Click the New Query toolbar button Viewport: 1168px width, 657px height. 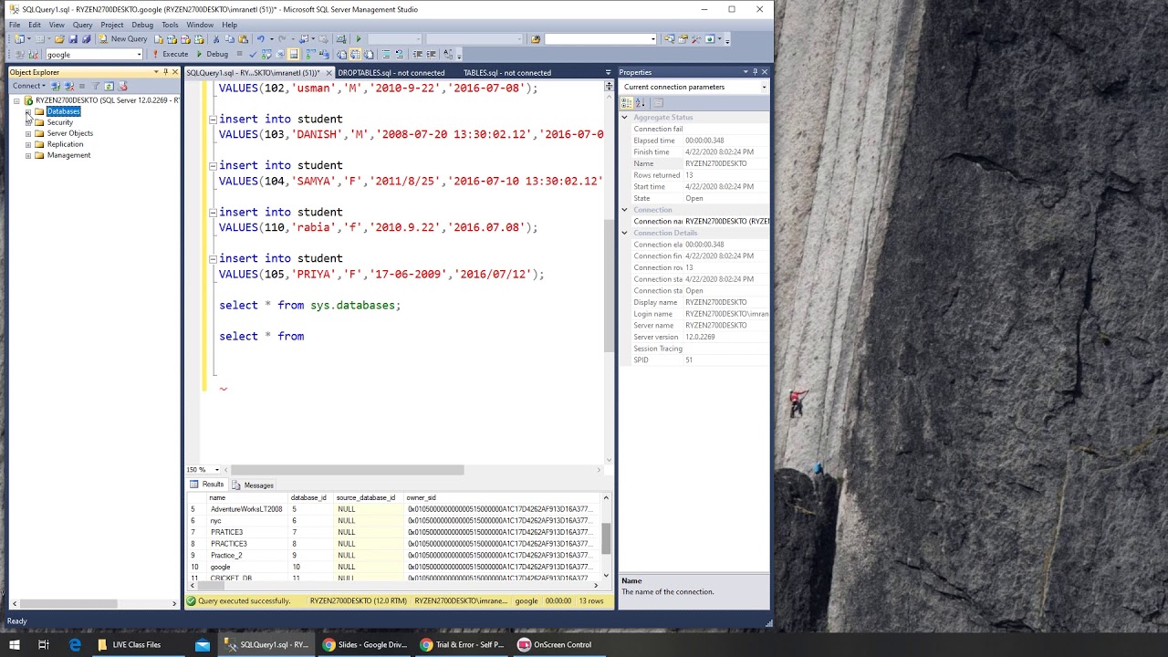coord(123,39)
